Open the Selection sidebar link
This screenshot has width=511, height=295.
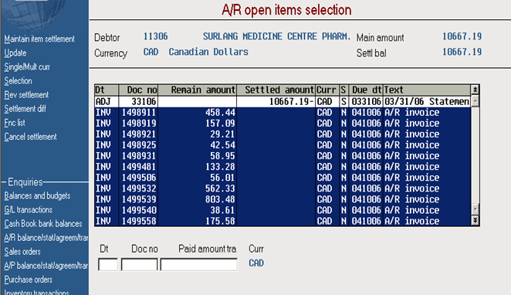(x=18, y=81)
